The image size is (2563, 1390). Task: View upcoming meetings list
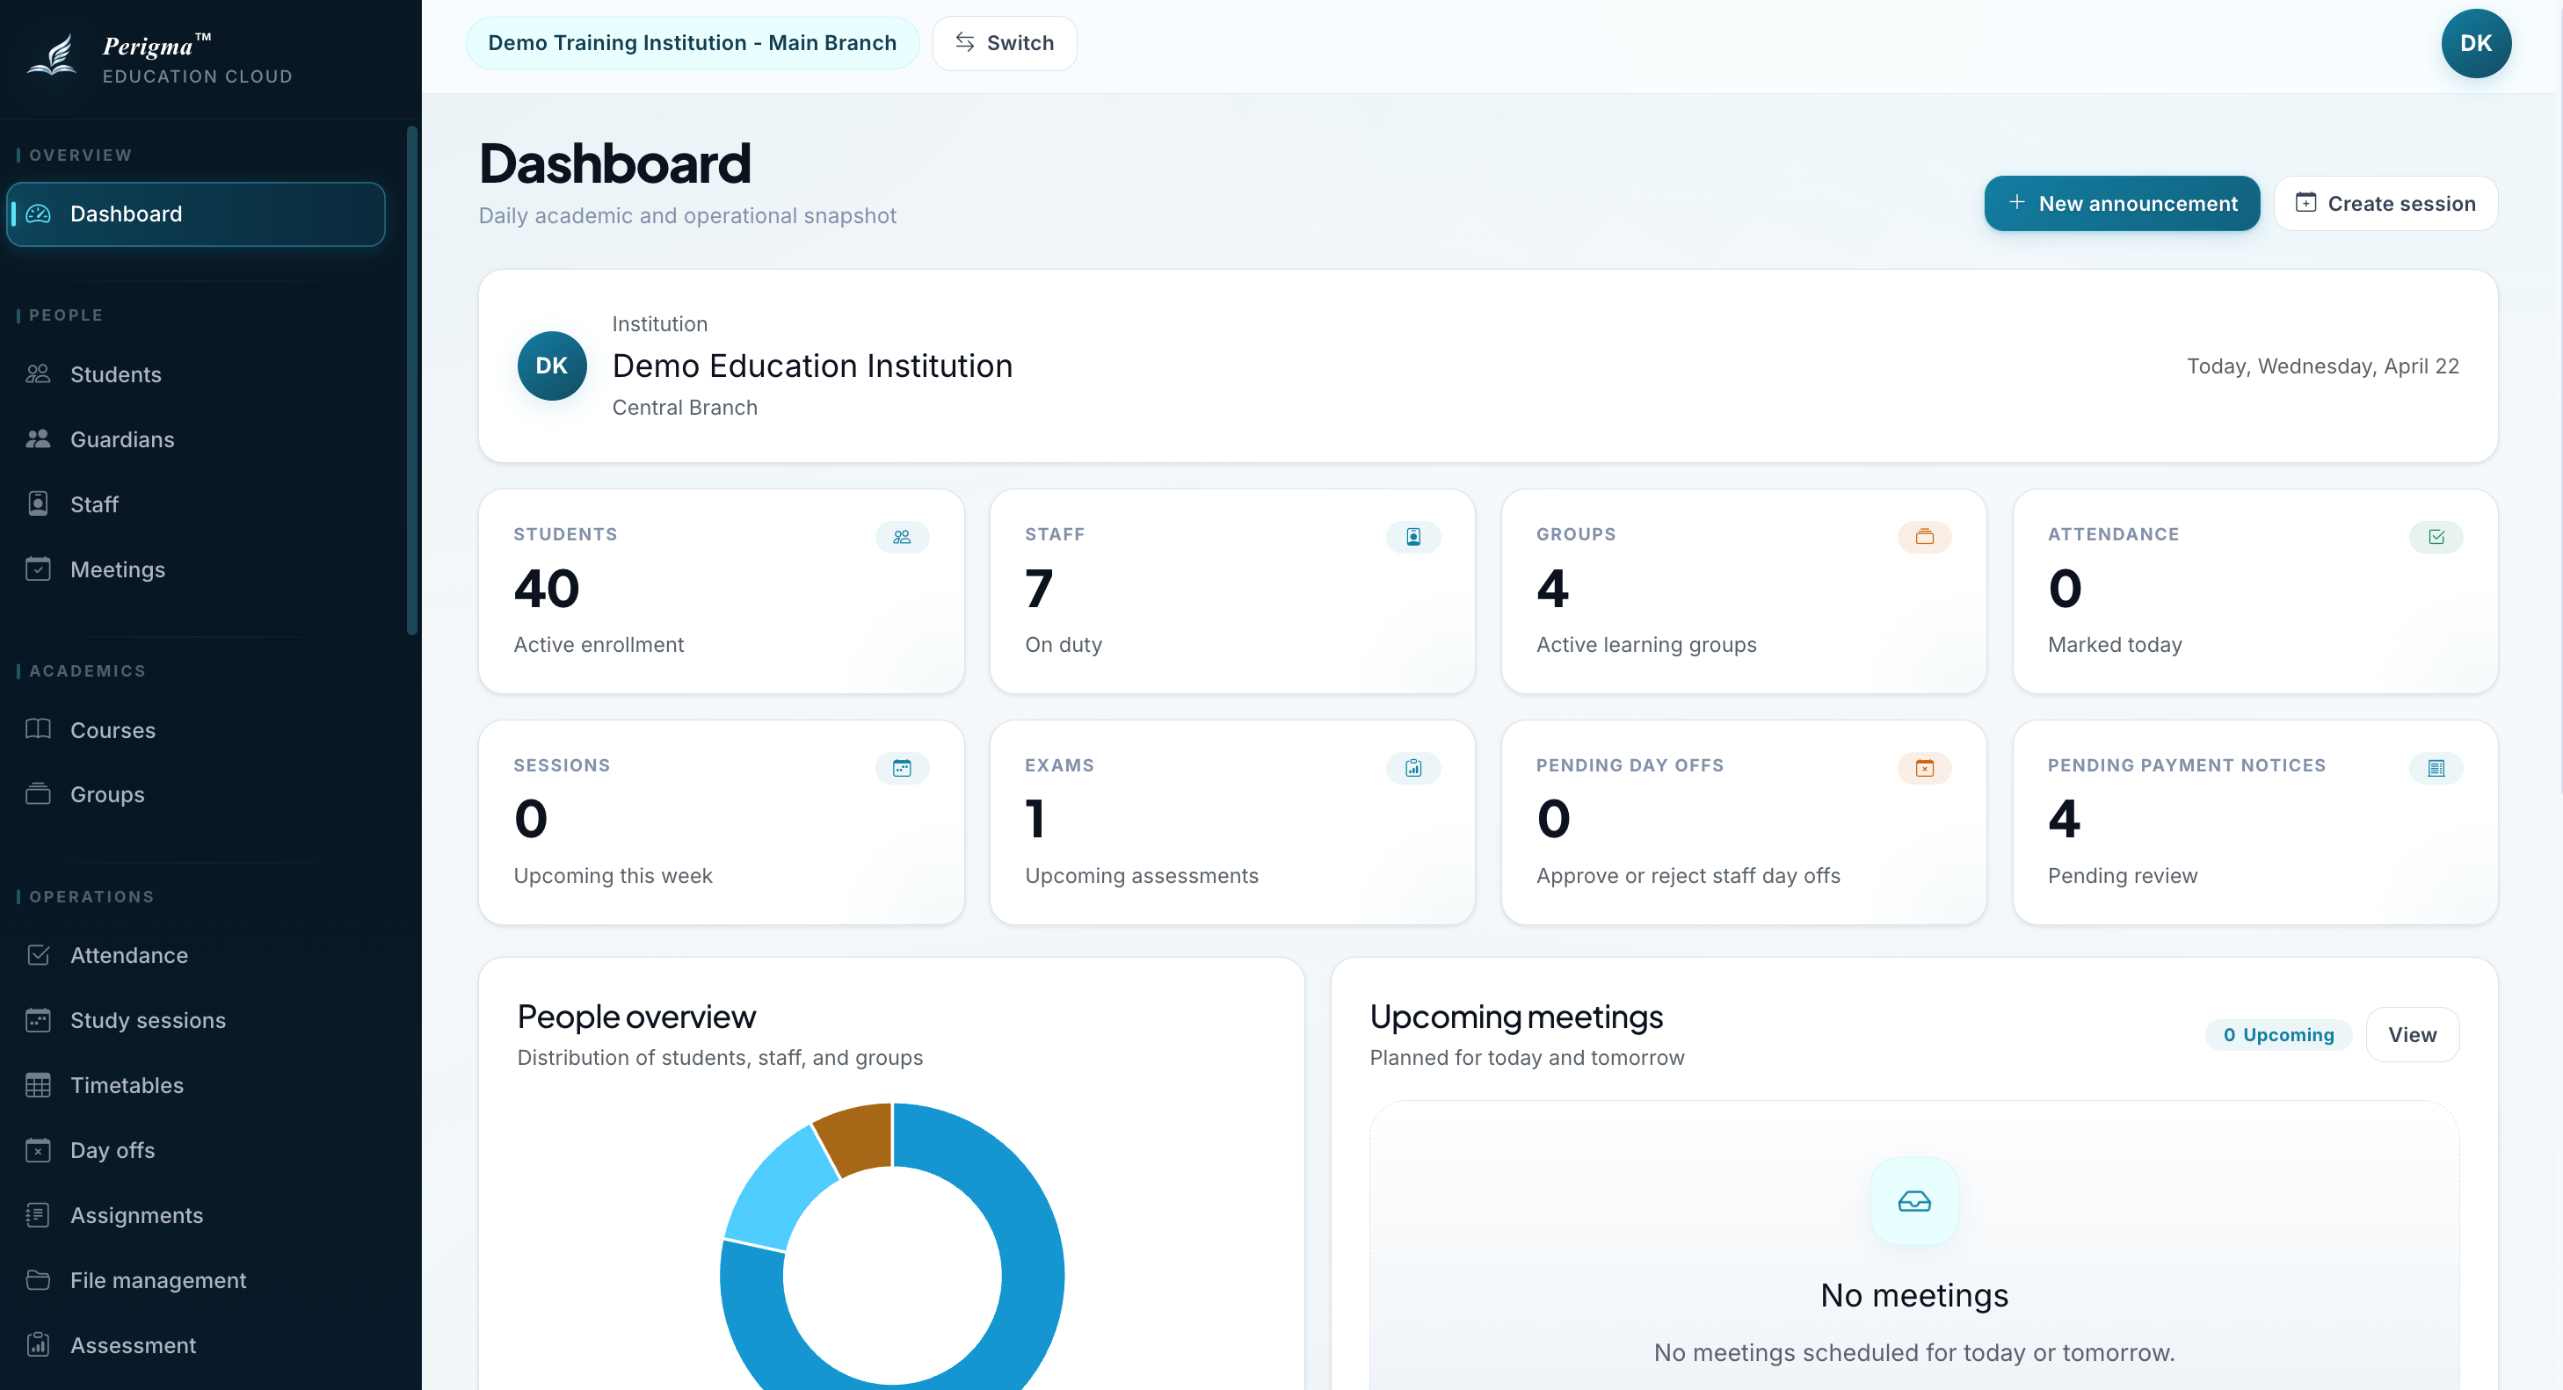2412,1034
